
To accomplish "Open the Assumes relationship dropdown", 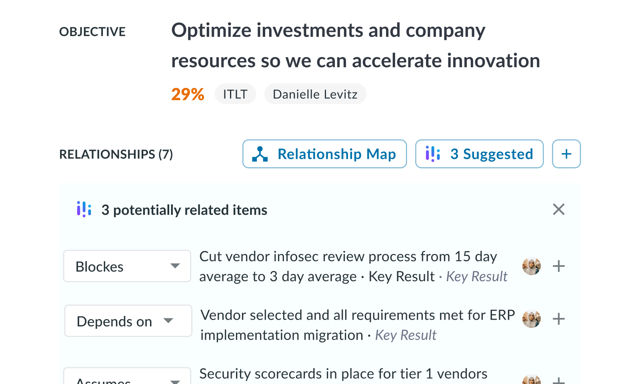I will pyautogui.click(x=127, y=376).
